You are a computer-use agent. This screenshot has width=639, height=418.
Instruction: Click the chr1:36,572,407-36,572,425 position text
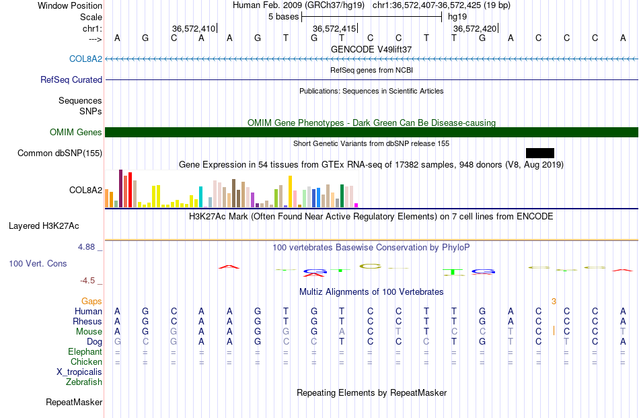(x=441, y=5)
